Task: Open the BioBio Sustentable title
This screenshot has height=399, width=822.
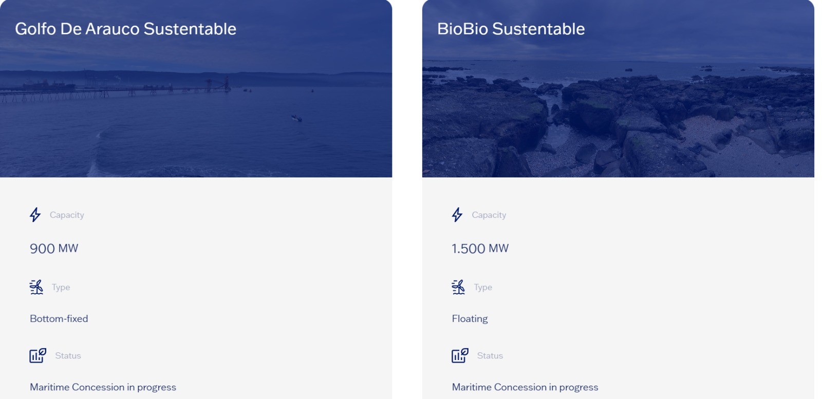Action: [511, 29]
